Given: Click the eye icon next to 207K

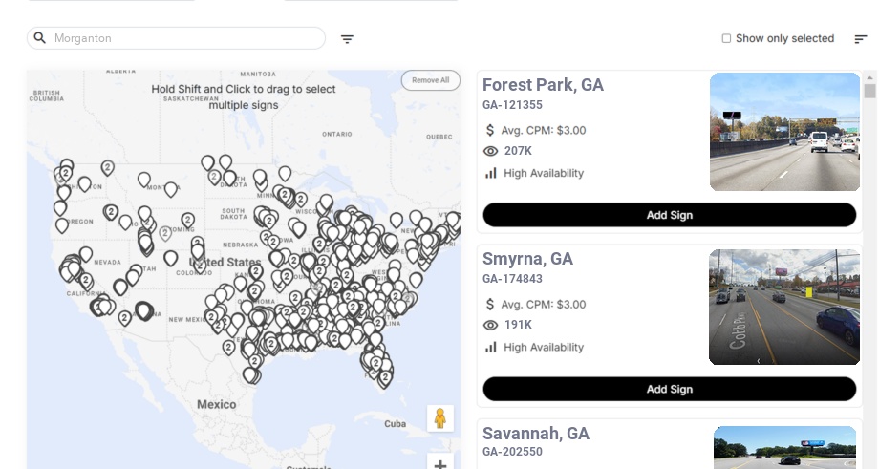Looking at the screenshot, I should click(491, 151).
